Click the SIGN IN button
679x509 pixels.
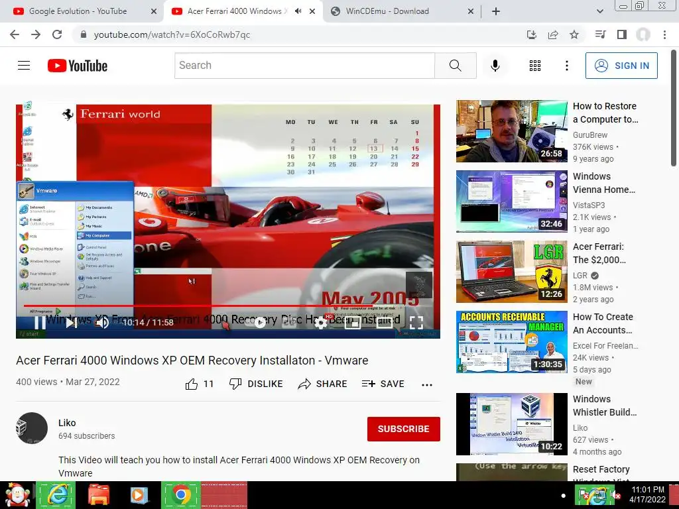[621, 66]
